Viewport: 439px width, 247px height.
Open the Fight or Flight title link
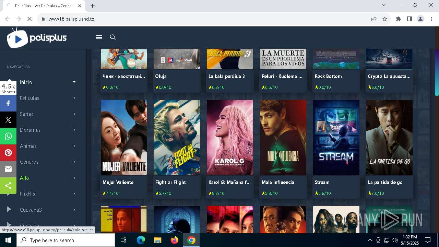pyautogui.click(x=170, y=182)
